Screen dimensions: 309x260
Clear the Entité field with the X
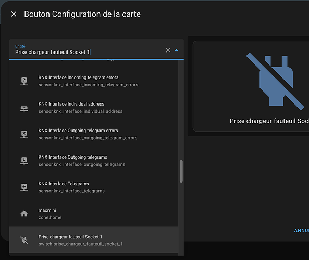[x=168, y=50]
